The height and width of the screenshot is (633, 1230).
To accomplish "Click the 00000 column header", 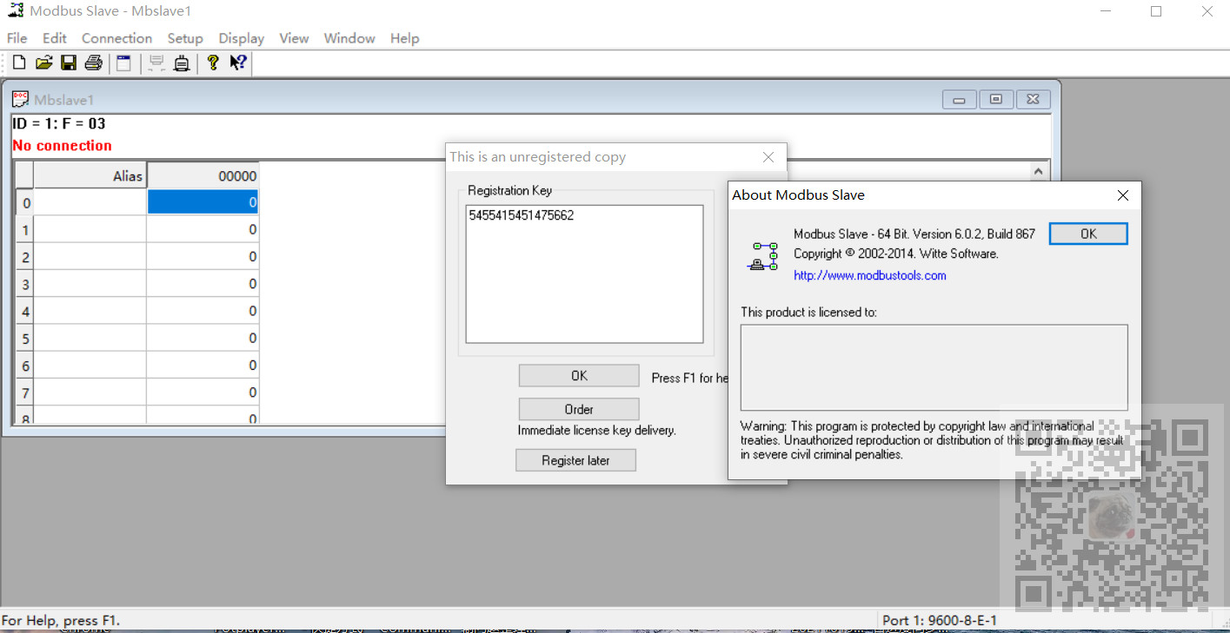I will pos(203,175).
